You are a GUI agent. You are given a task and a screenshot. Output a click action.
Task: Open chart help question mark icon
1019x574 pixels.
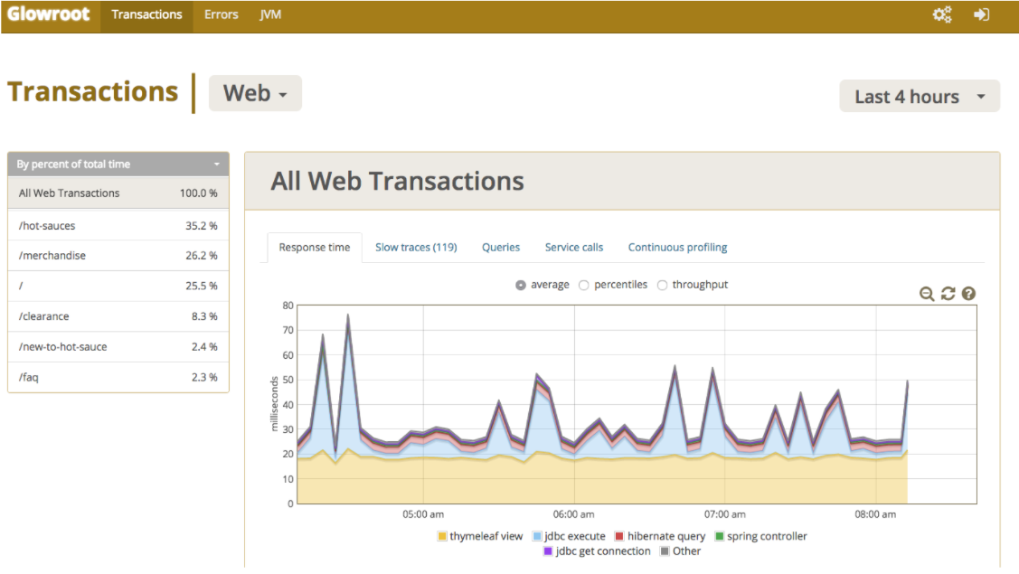tap(968, 294)
